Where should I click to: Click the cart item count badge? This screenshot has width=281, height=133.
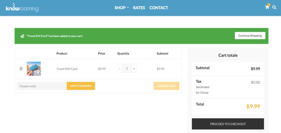[269, 5]
